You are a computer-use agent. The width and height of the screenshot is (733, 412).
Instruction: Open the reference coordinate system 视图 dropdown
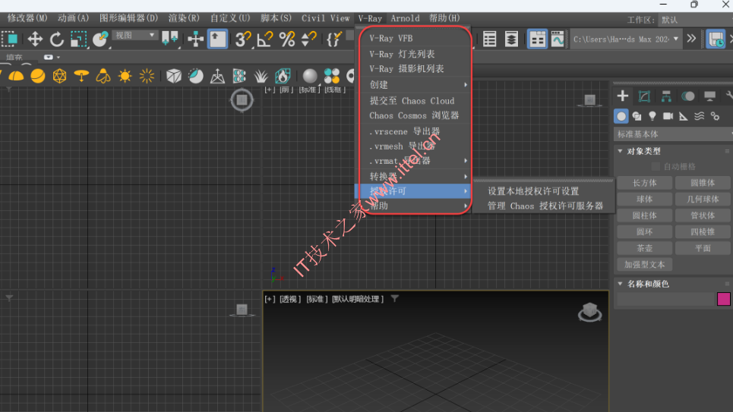134,36
